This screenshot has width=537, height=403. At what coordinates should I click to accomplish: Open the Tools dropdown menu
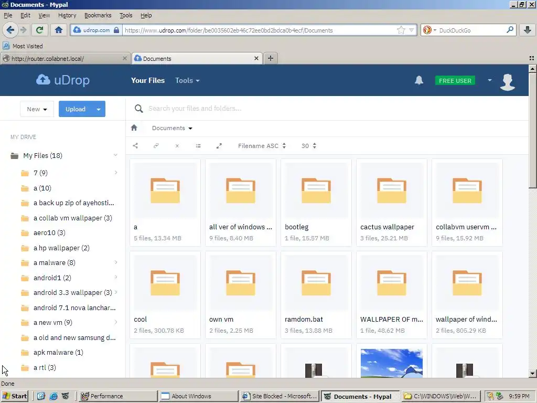[x=187, y=80]
